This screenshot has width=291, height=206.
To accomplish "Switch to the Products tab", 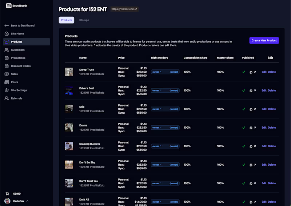I will pos(67,20).
